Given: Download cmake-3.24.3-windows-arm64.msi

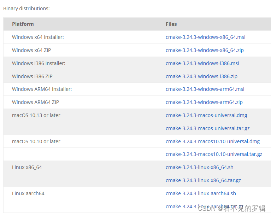Looking at the screenshot, I should tap(205, 89).
